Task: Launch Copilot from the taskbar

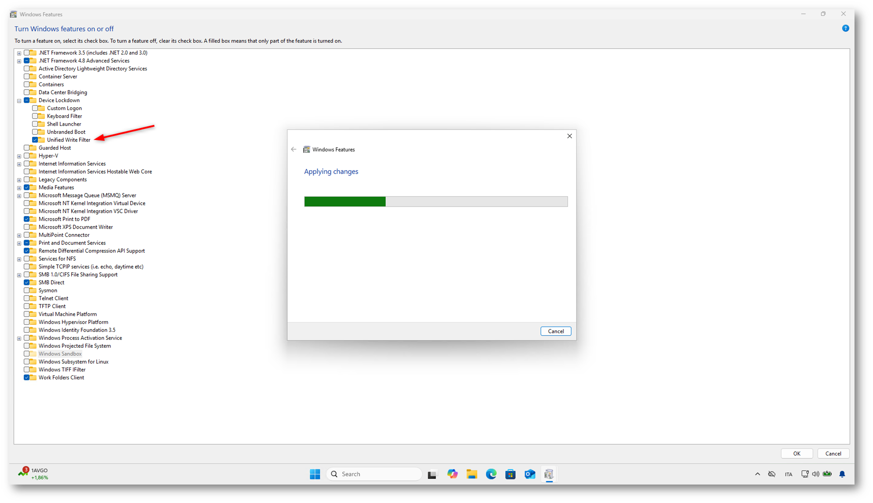Action: click(452, 474)
